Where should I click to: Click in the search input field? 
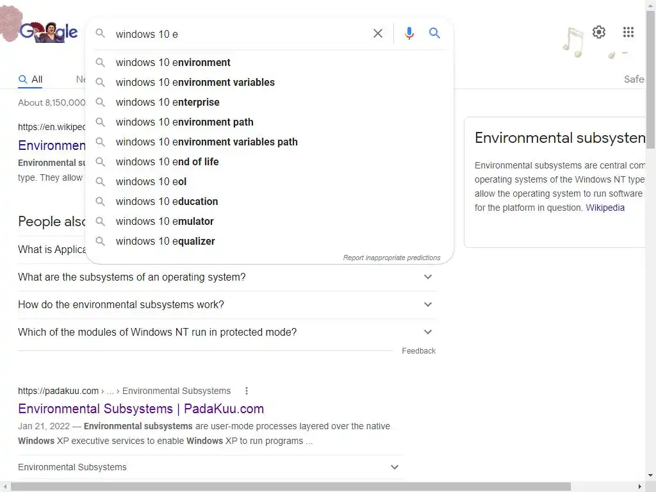pyautogui.click(x=237, y=34)
